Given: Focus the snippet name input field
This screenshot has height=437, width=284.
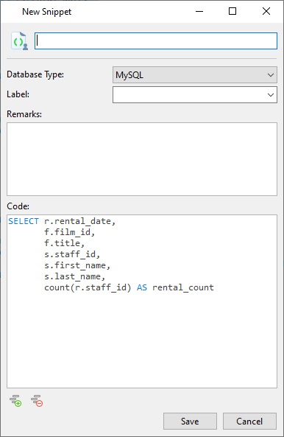Looking at the screenshot, I should click(x=156, y=41).
